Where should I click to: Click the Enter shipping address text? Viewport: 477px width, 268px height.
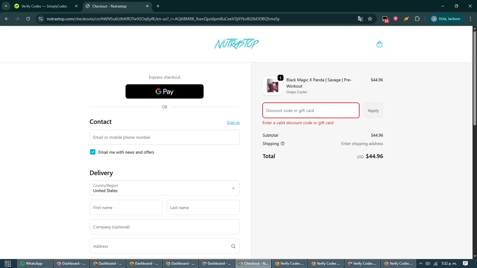362,144
